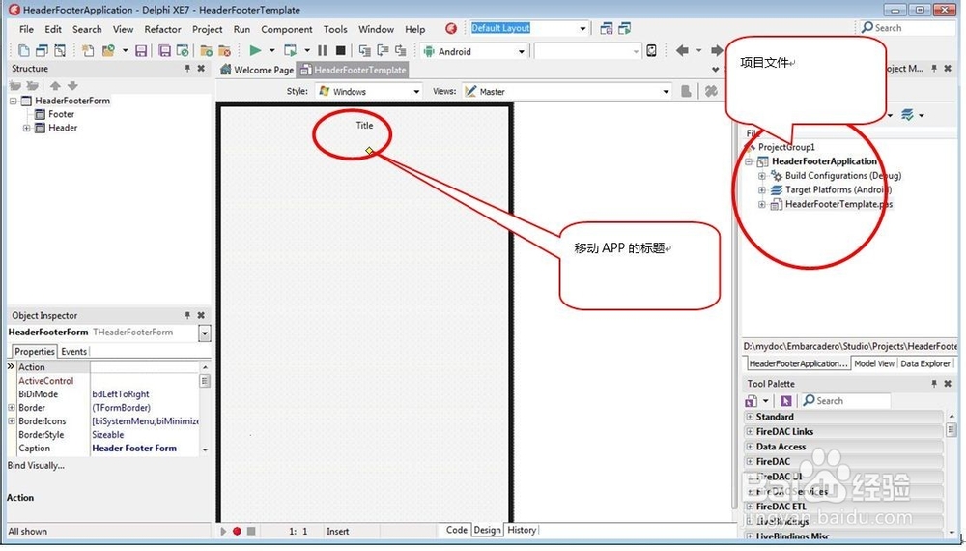
Task: Click the Save current desktop layout icon
Action: [607, 28]
